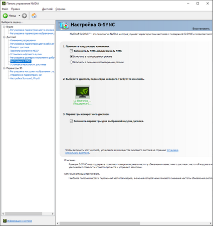Open the Справка menu
This screenshot has height=226, width=213.
pyautogui.click(x=60, y=9)
